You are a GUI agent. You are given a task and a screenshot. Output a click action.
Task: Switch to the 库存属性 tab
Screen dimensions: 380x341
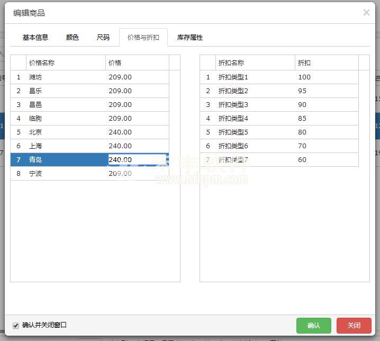[x=189, y=38]
